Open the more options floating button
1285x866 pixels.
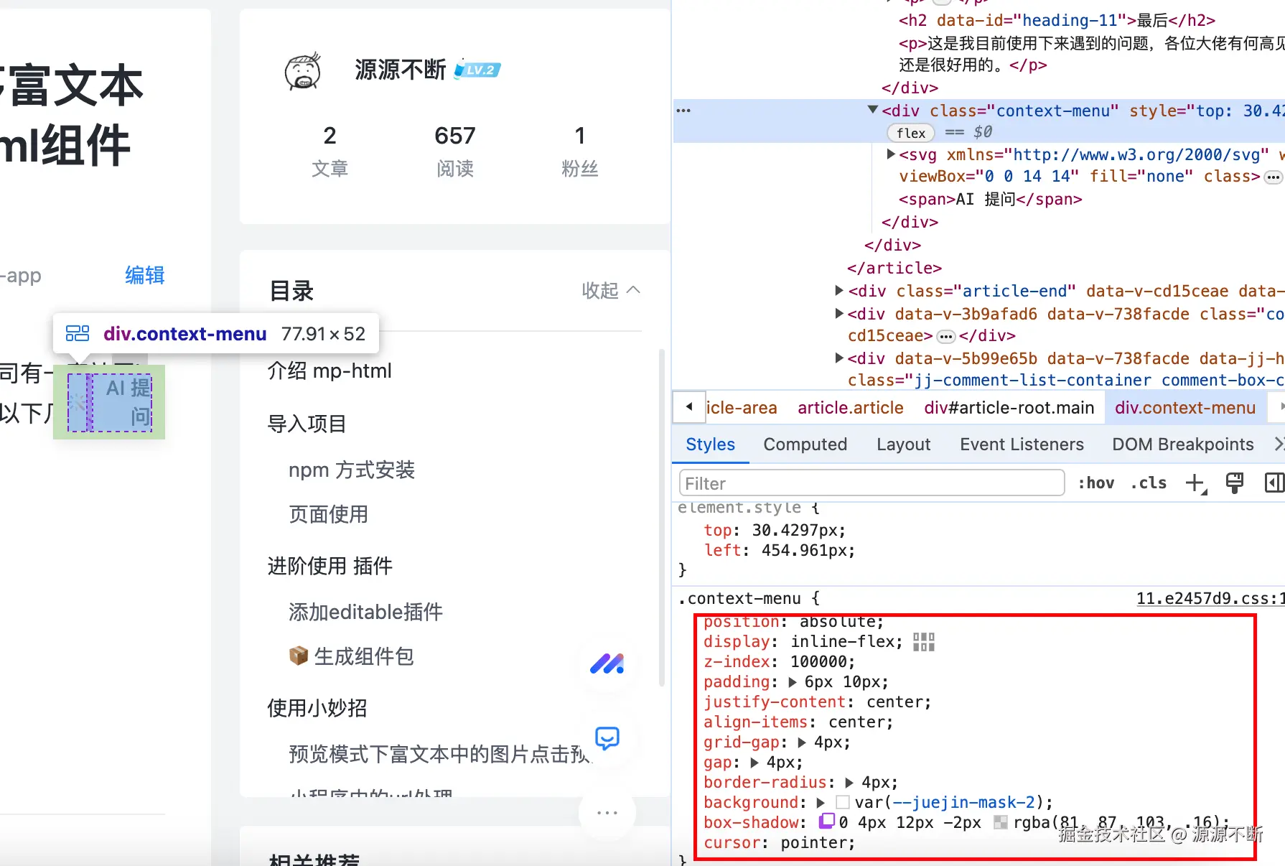(607, 813)
